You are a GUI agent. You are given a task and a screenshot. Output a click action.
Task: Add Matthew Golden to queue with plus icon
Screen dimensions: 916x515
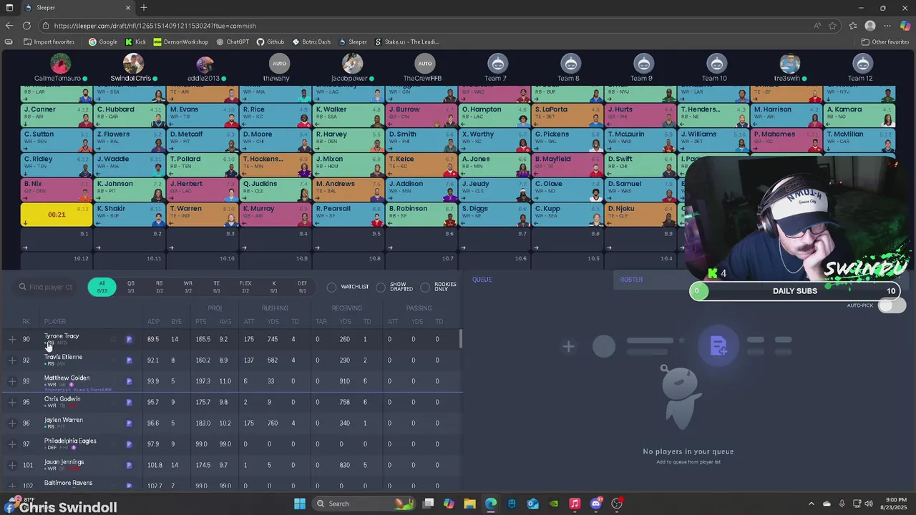pos(12,381)
